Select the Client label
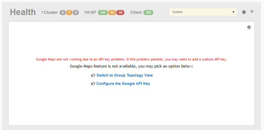Viewport: 264px width, 130px height. coord(136,13)
